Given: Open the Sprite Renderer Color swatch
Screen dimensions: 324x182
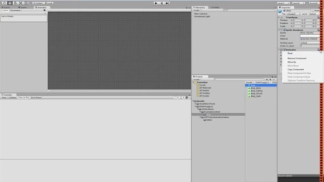Looking at the screenshot, I should coord(310,36).
